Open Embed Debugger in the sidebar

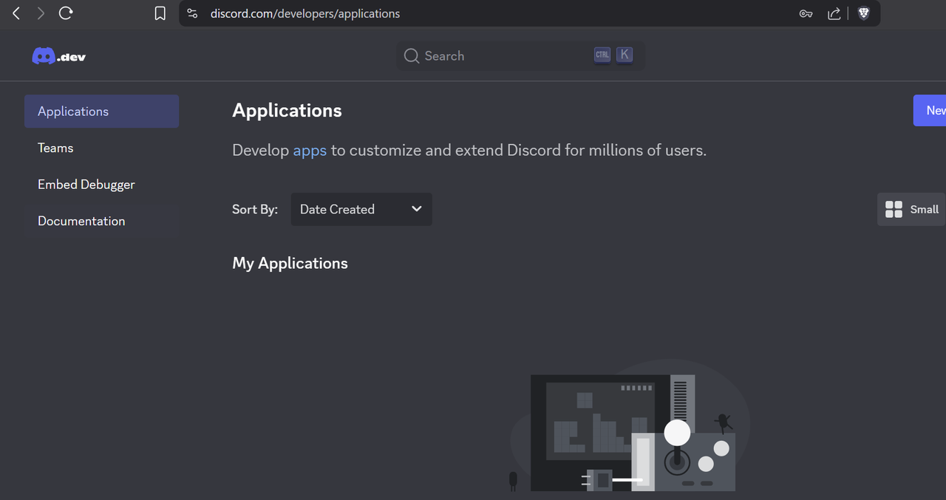pos(101,185)
